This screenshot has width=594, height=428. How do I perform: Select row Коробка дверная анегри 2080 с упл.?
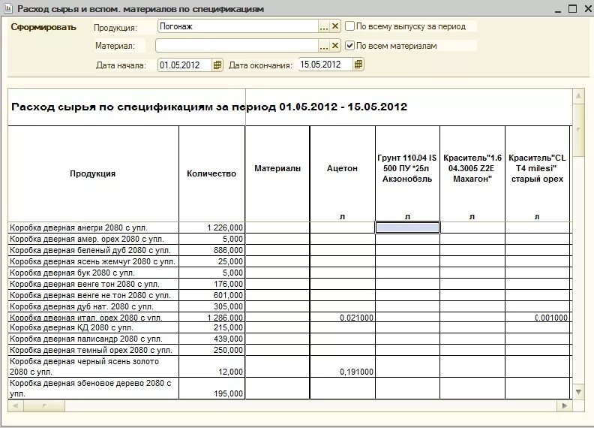tap(93, 228)
